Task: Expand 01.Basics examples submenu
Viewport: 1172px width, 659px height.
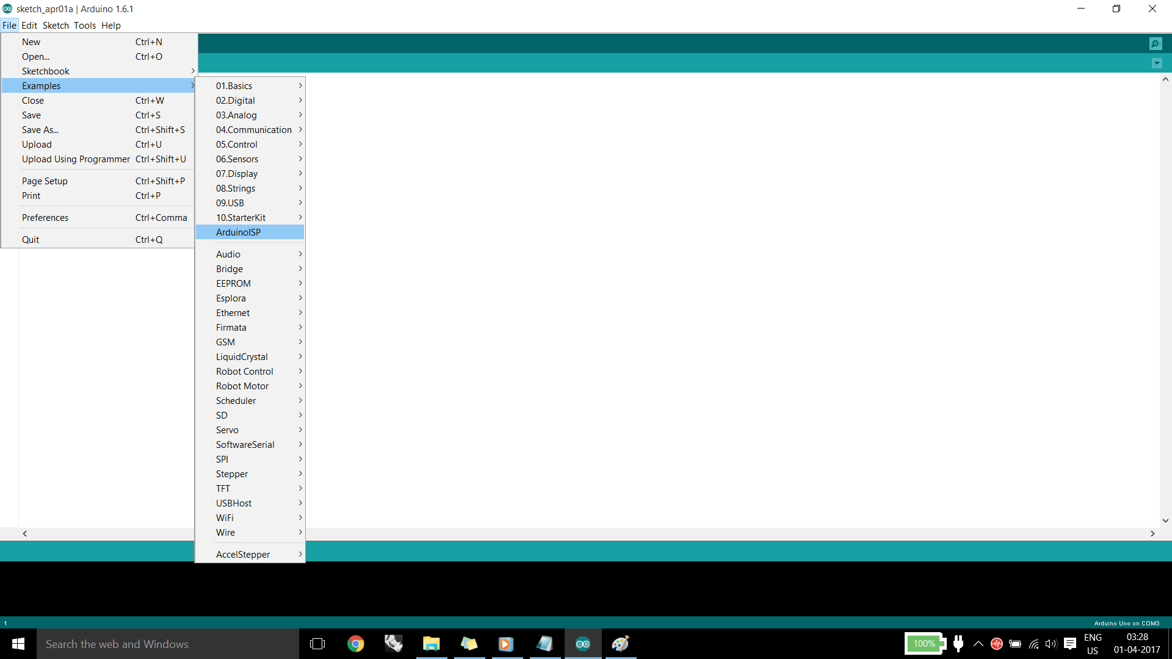Action: point(250,86)
